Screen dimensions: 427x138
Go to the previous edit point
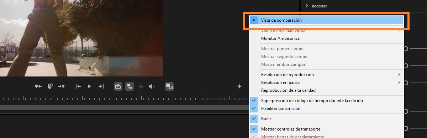[x=78, y=86]
